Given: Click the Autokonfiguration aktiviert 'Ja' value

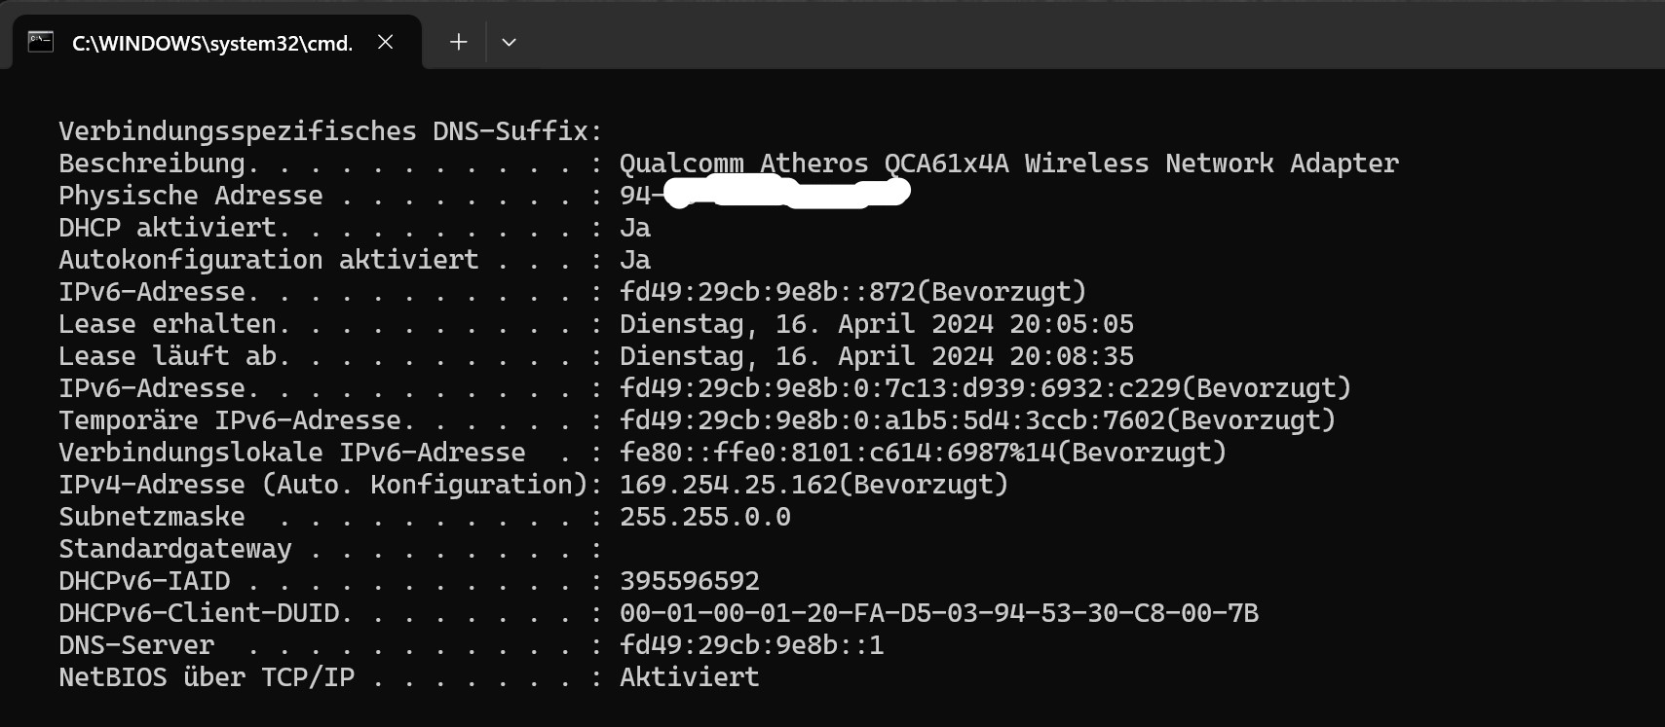Looking at the screenshot, I should [635, 260].
